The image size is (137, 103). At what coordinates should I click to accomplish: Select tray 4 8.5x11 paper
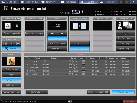[80, 71]
